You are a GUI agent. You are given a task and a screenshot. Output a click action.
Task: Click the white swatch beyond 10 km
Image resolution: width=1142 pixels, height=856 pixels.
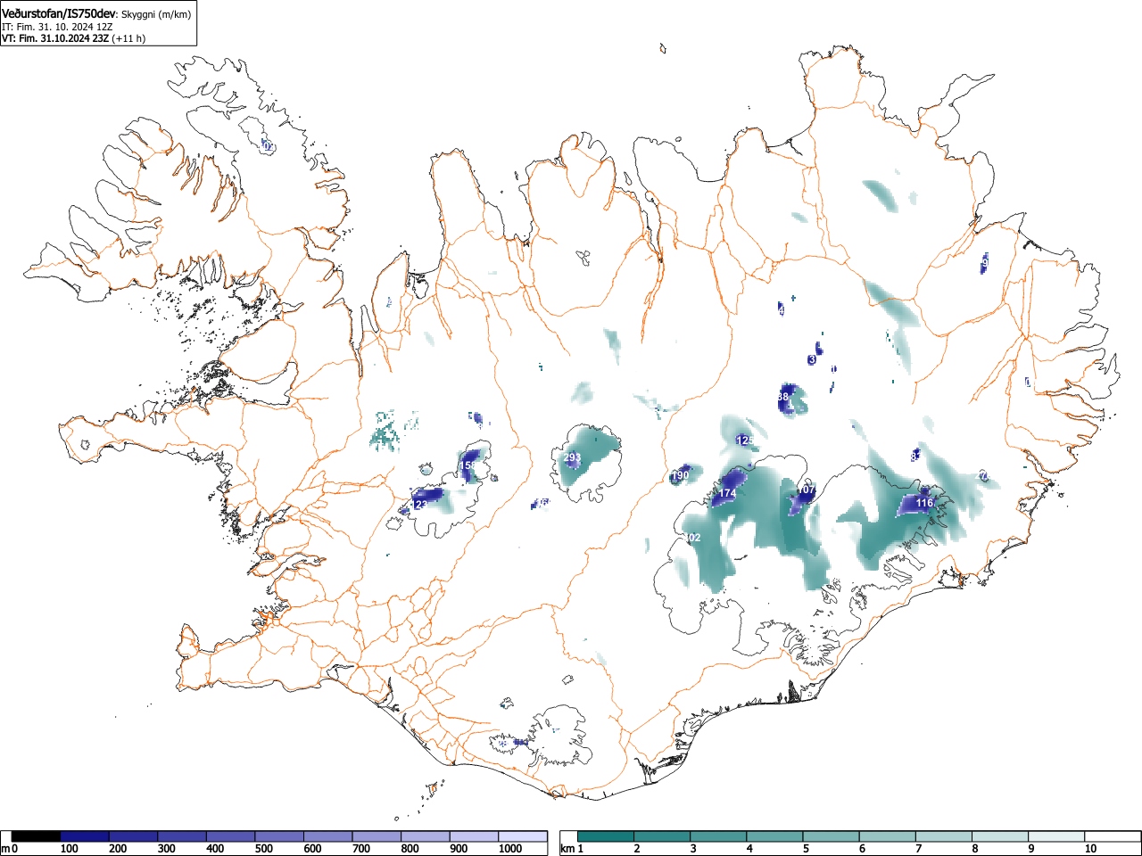pos(1112,836)
